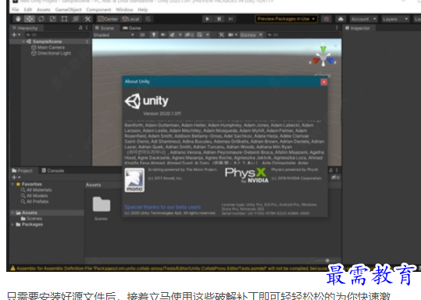Click the scene orientation gizmo
The width and height of the screenshot is (421, 300).
pyautogui.click(x=323, y=57)
